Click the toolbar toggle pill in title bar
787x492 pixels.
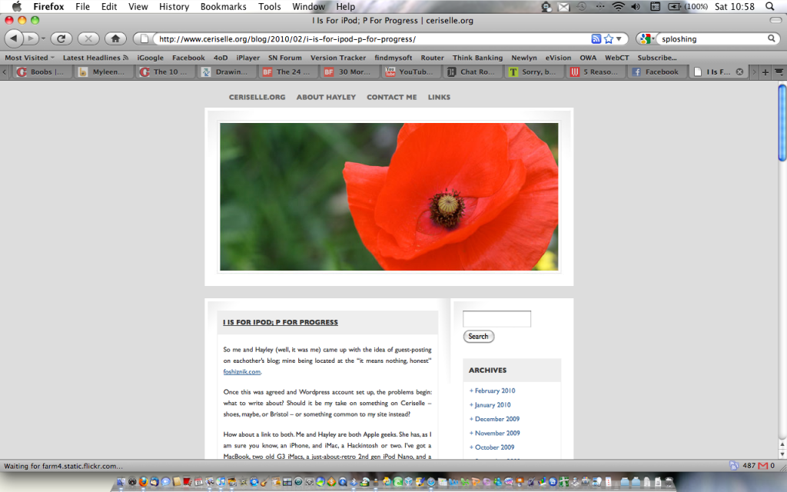click(775, 20)
